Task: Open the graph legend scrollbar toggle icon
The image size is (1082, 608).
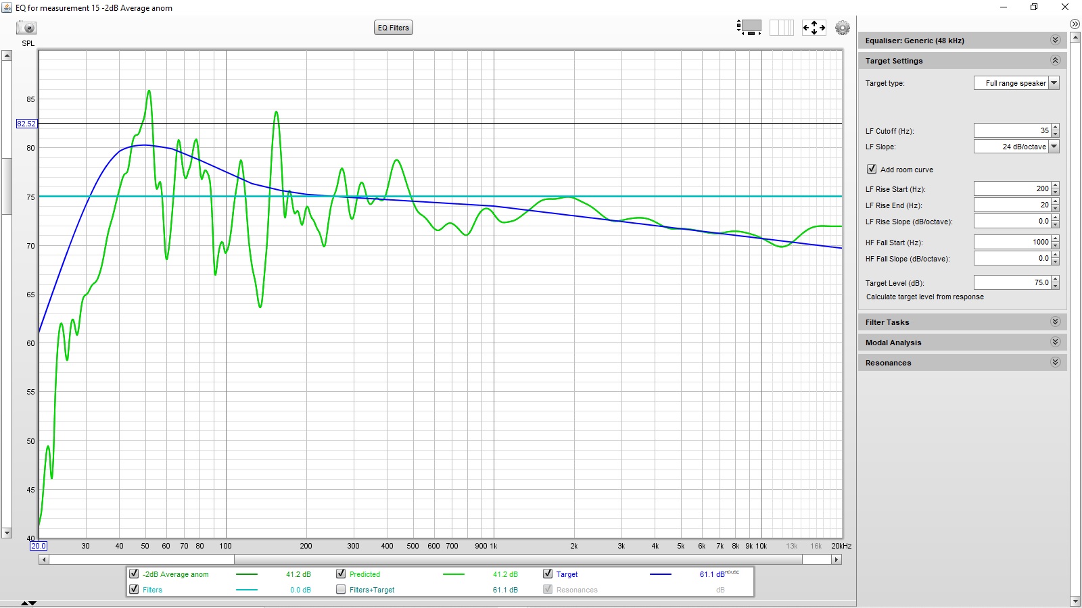Action: [749, 28]
